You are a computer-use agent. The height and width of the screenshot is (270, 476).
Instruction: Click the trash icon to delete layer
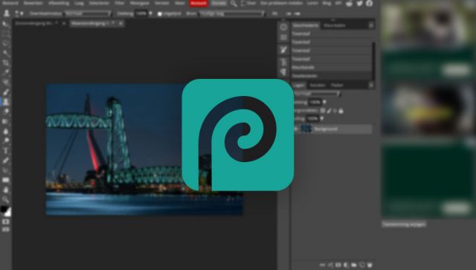[370, 265]
